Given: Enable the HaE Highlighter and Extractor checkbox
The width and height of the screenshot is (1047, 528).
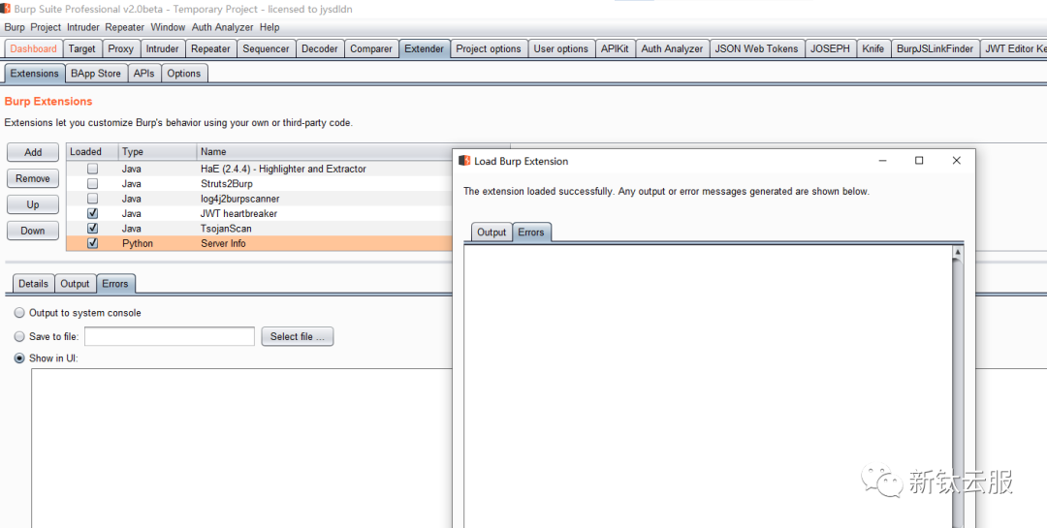Looking at the screenshot, I should [93, 169].
